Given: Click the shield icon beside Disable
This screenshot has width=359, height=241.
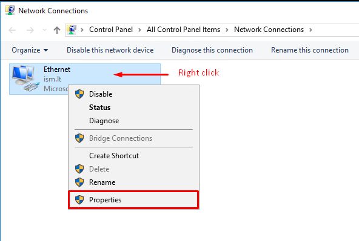Looking at the screenshot, I should [x=79, y=94].
